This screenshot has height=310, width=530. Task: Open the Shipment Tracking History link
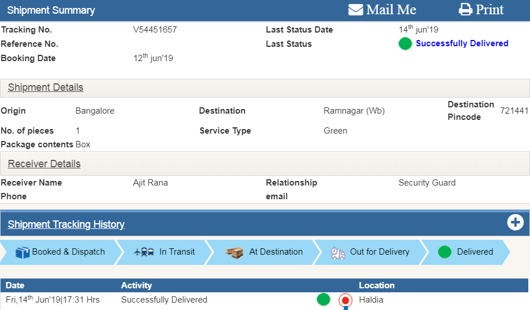point(66,224)
